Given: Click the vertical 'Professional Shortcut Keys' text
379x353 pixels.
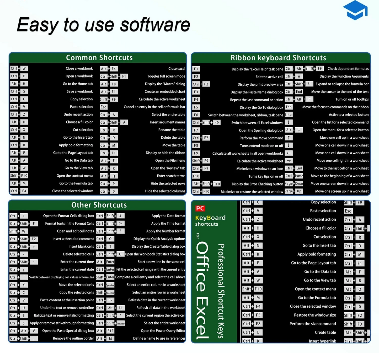Looking at the screenshot, I should (x=221, y=291).
